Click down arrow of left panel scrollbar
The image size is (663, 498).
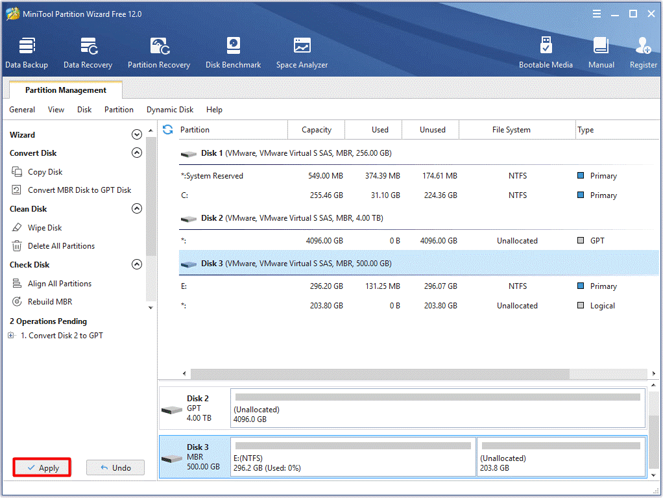coord(151,308)
